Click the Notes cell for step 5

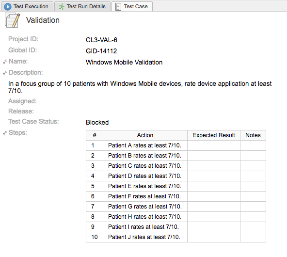[253, 186]
